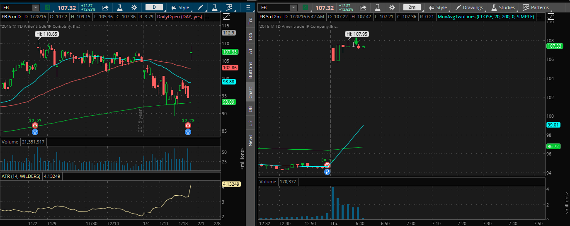Open the D timeframe selector on left chart
The height and width of the screenshot is (226, 570).
coord(154,7)
